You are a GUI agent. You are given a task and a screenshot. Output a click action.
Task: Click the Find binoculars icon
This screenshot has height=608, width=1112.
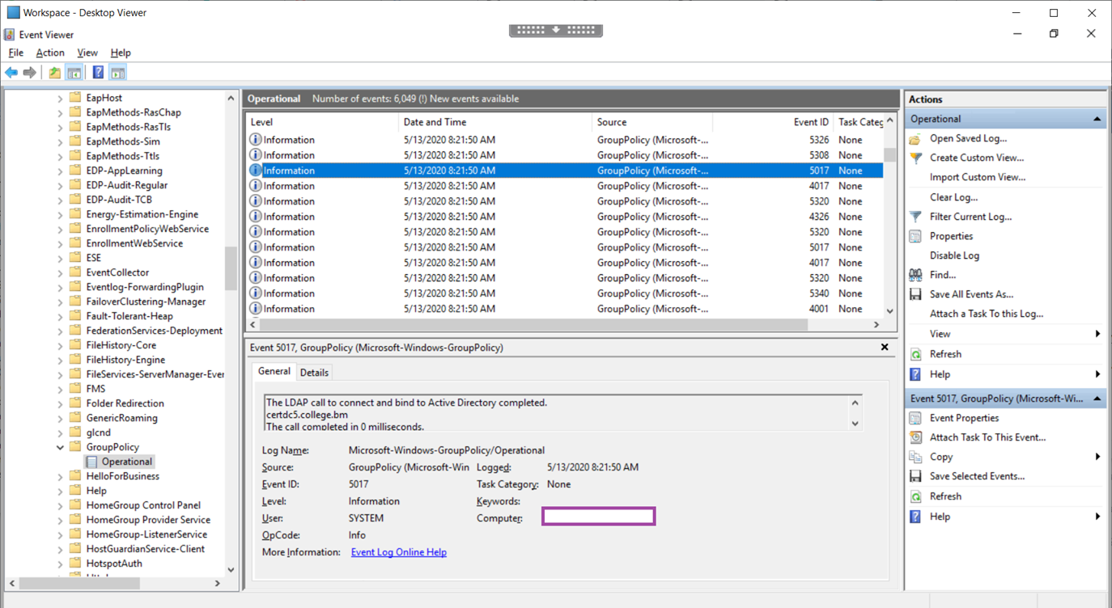click(915, 275)
